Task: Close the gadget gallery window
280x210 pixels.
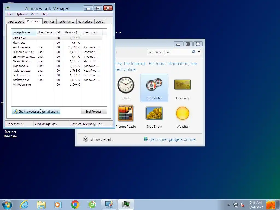Action: coord(198,44)
